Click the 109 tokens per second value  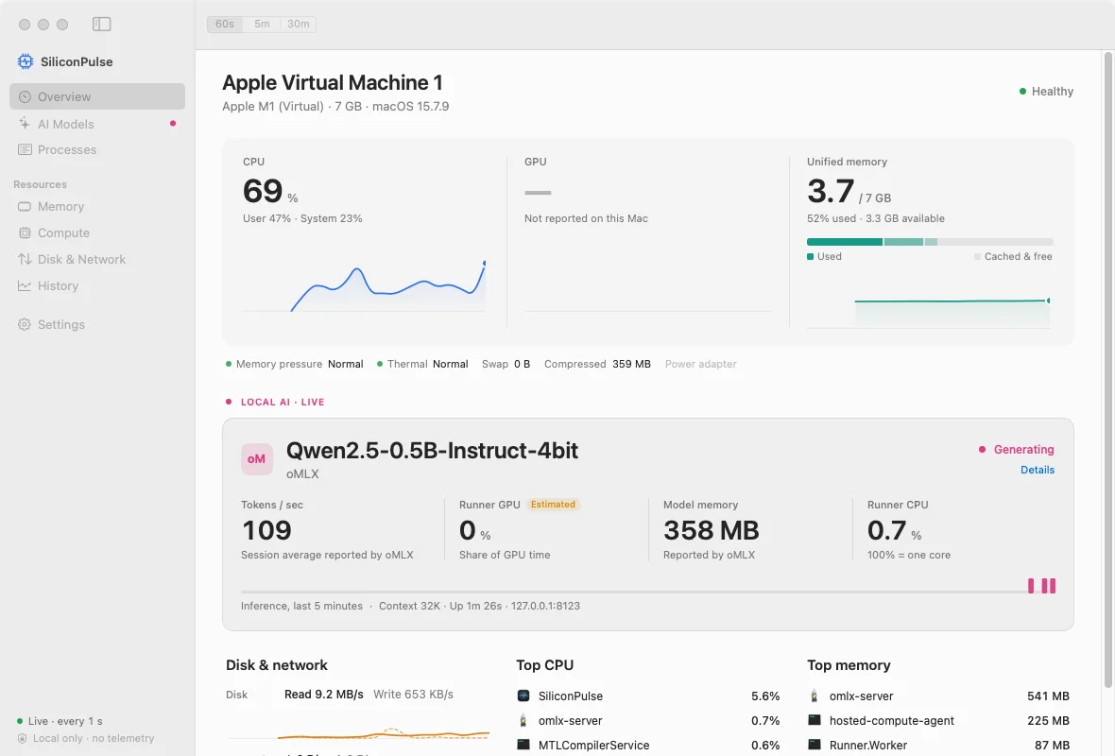point(266,530)
